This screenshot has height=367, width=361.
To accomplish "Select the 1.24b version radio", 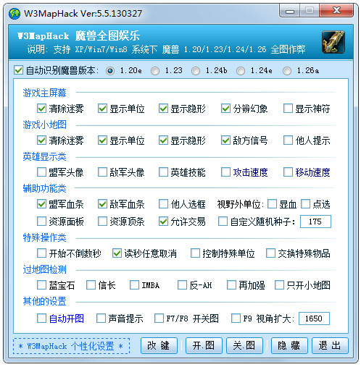I will (x=196, y=71).
